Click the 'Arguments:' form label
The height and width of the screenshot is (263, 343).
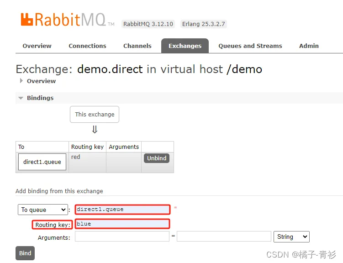[54, 237]
